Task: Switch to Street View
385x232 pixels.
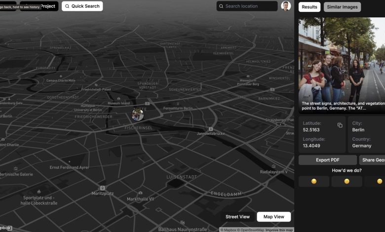Action: click(x=237, y=217)
